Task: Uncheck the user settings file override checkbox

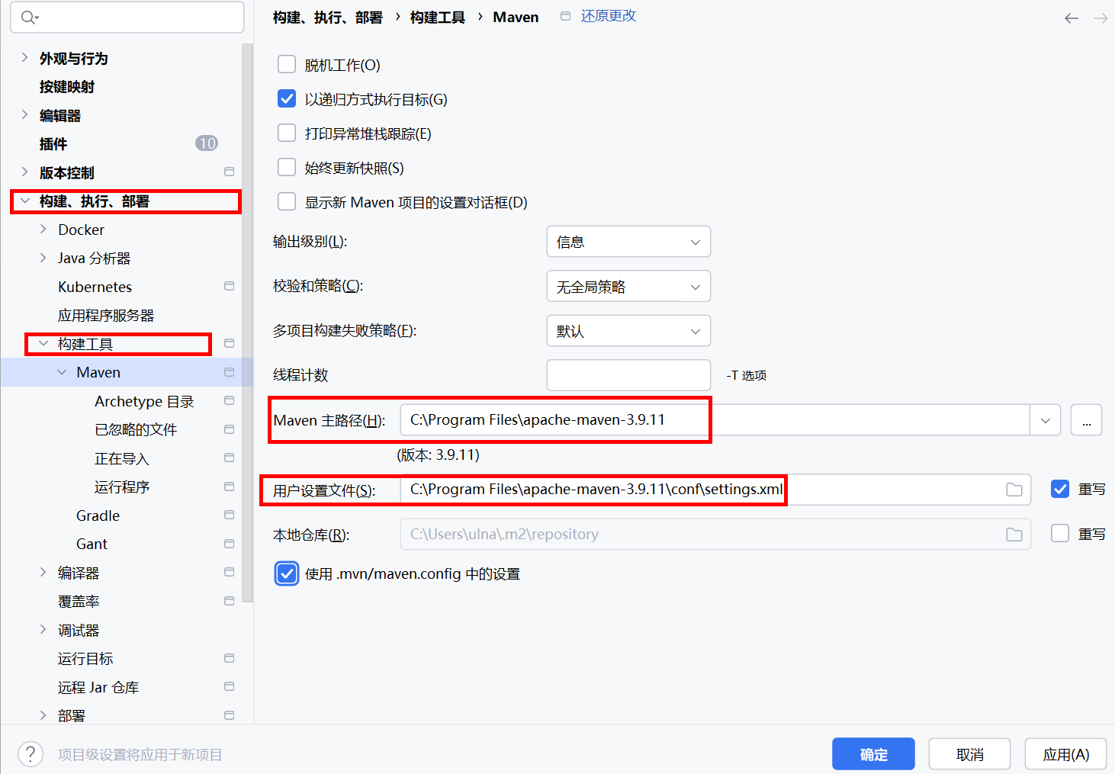Action: 1059,489
